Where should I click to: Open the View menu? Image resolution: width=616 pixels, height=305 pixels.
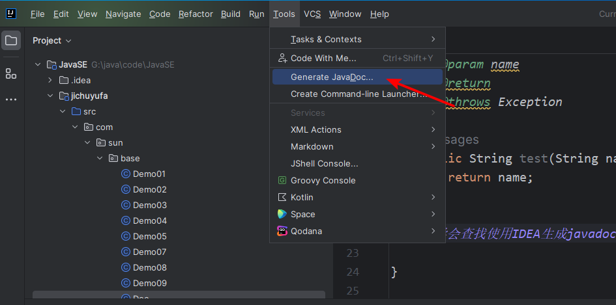87,14
